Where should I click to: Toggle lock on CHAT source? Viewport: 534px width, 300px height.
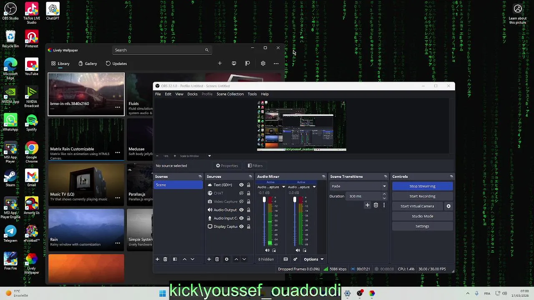249,193
